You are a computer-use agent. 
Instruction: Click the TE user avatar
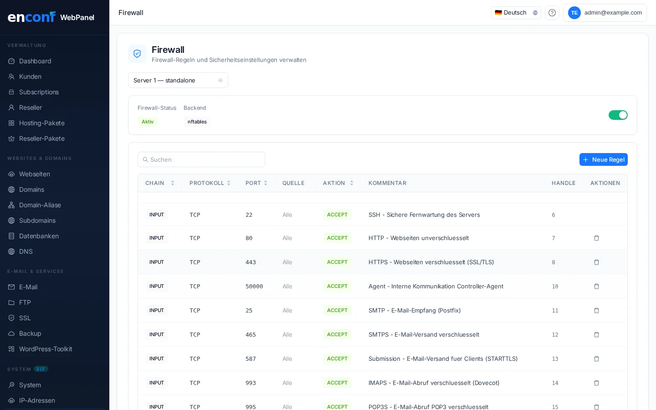574,13
